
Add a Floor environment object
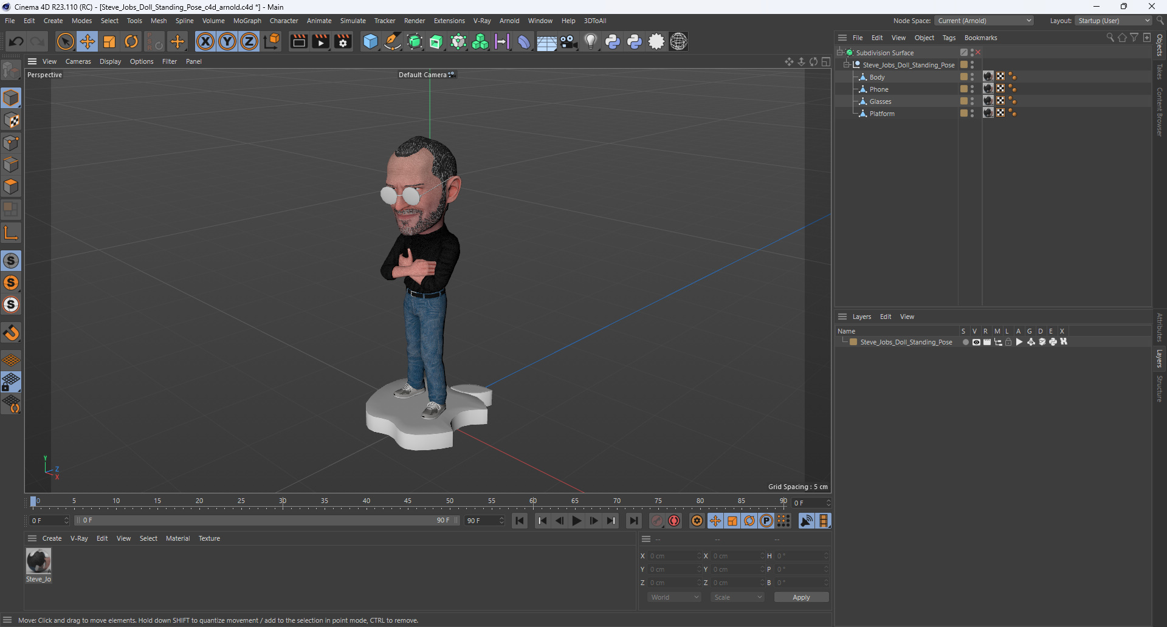coord(546,41)
